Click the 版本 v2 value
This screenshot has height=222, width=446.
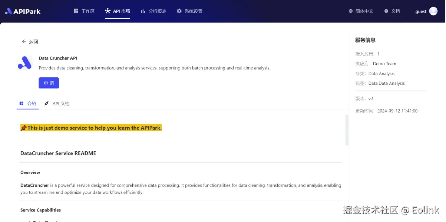(x=371, y=99)
